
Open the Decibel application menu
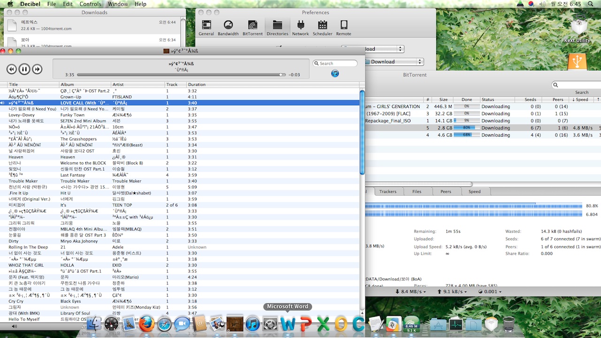31,4
